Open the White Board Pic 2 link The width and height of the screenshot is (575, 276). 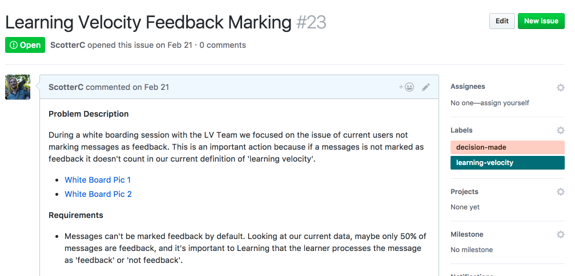(98, 194)
